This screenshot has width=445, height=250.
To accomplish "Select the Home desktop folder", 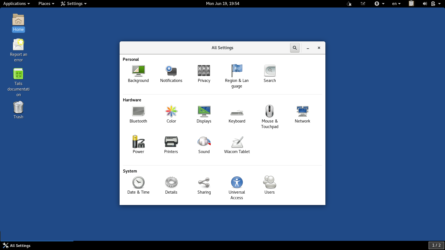I will pos(18,23).
